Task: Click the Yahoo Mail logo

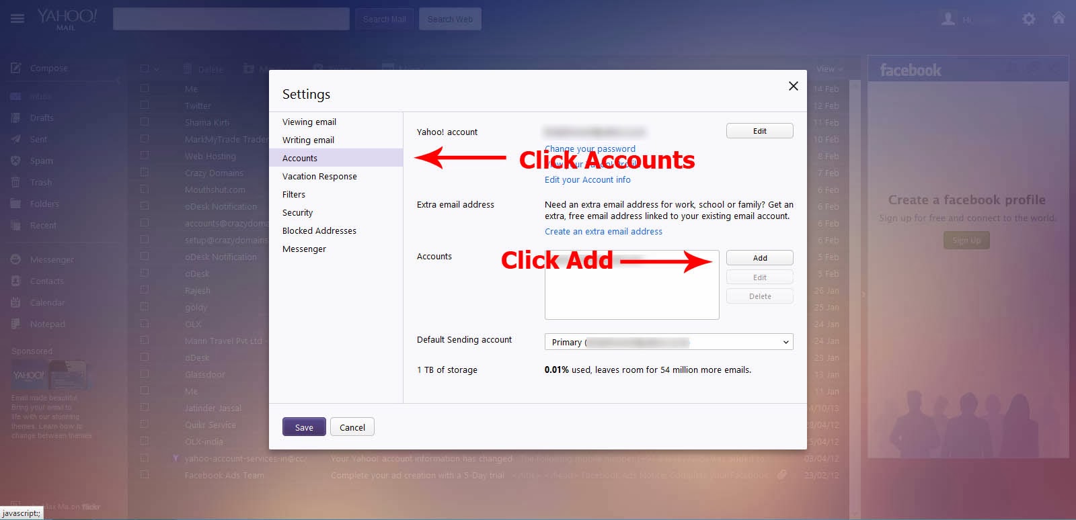Action: click(67, 19)
